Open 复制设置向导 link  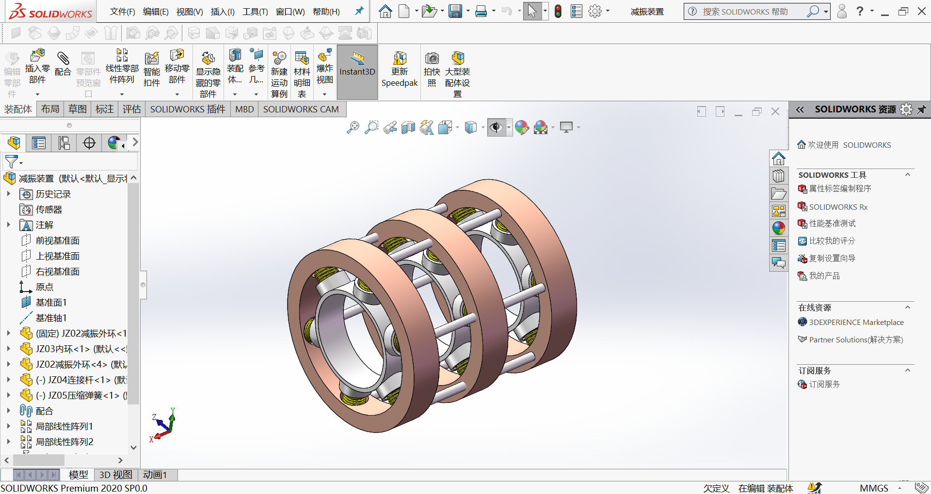pyautogui.click(x=832, y=258)
